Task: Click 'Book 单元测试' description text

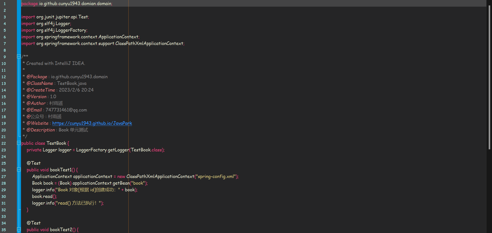Action: pos(73,130)
